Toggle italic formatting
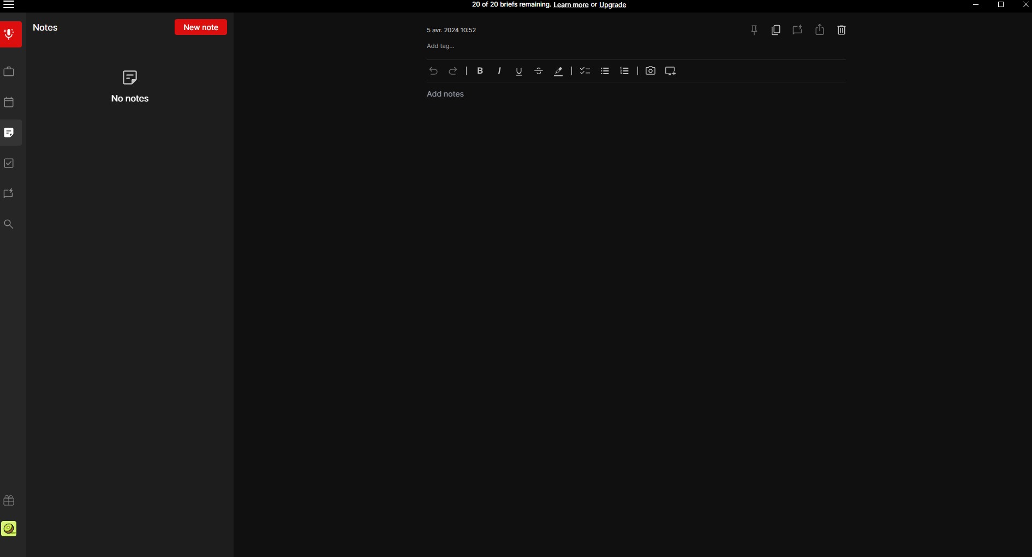This screenshot has height=557, width=1032. 499,71
